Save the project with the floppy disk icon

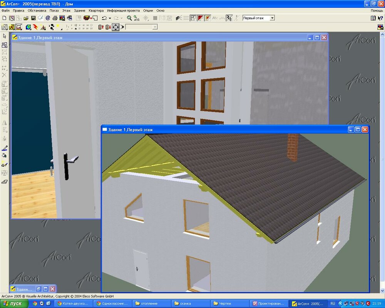click(x=33, y=18)
